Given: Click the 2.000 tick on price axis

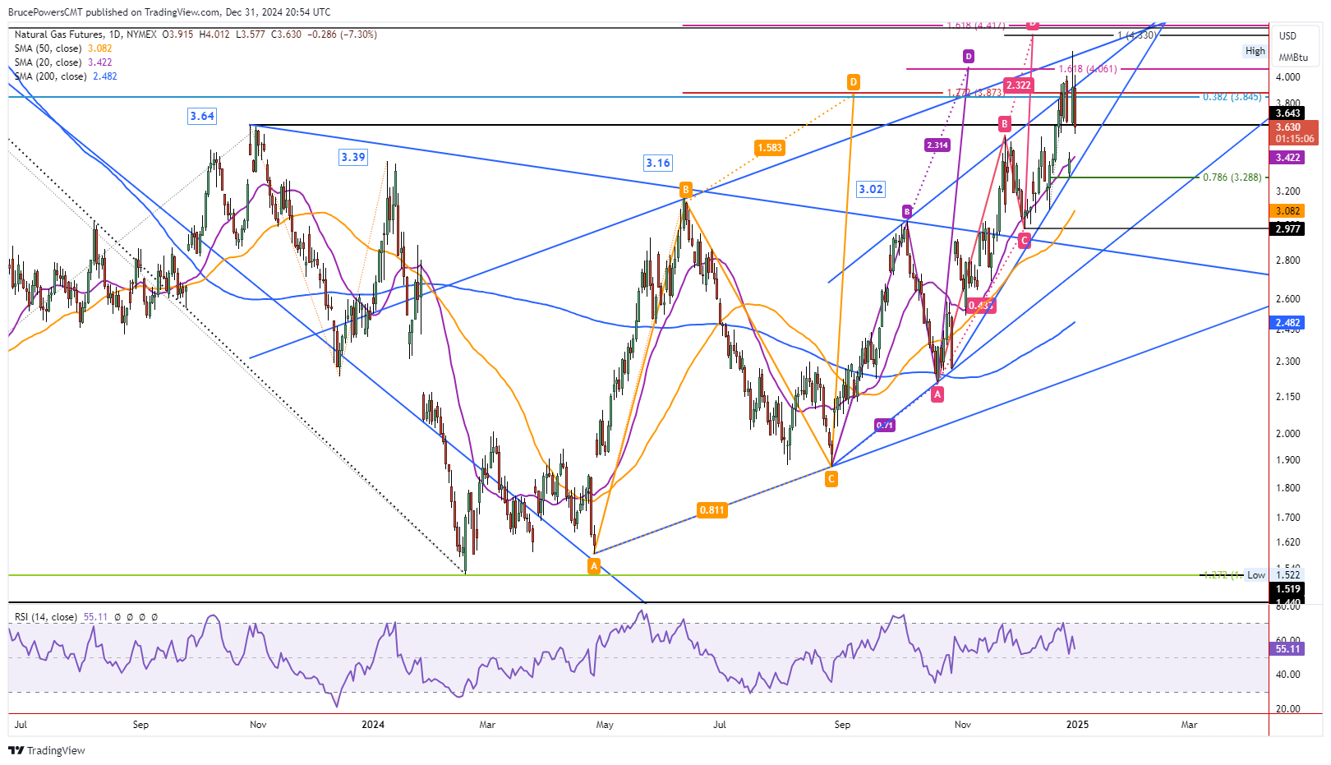Looking at the screenshot, I should point(1287,434).
